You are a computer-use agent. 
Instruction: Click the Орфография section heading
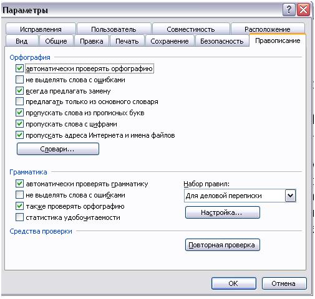click(x=30, y=57)
